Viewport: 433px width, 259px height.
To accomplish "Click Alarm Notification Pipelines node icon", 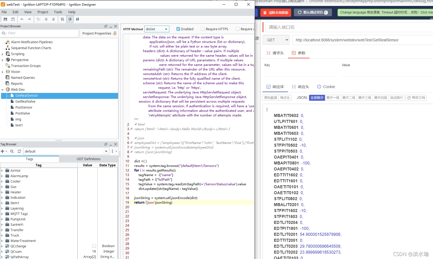I will tap(8, 42).
